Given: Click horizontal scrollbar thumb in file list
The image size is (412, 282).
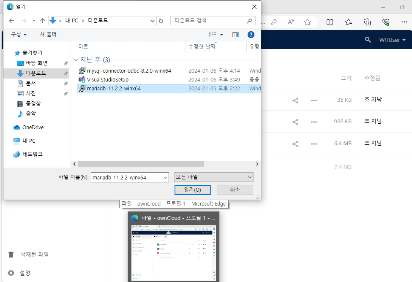Looking at the screenshot, I should tap(141, 164).
